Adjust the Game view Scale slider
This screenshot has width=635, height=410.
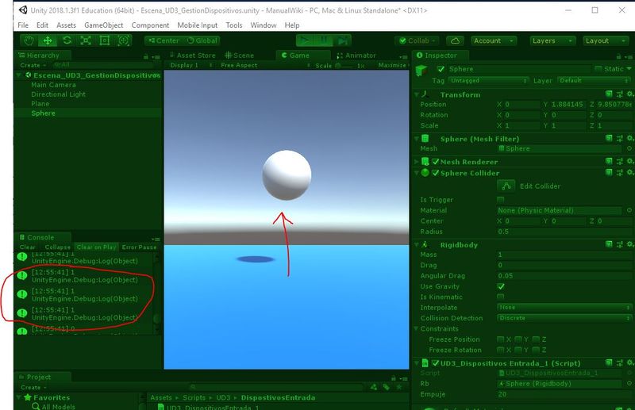(346, 65)
